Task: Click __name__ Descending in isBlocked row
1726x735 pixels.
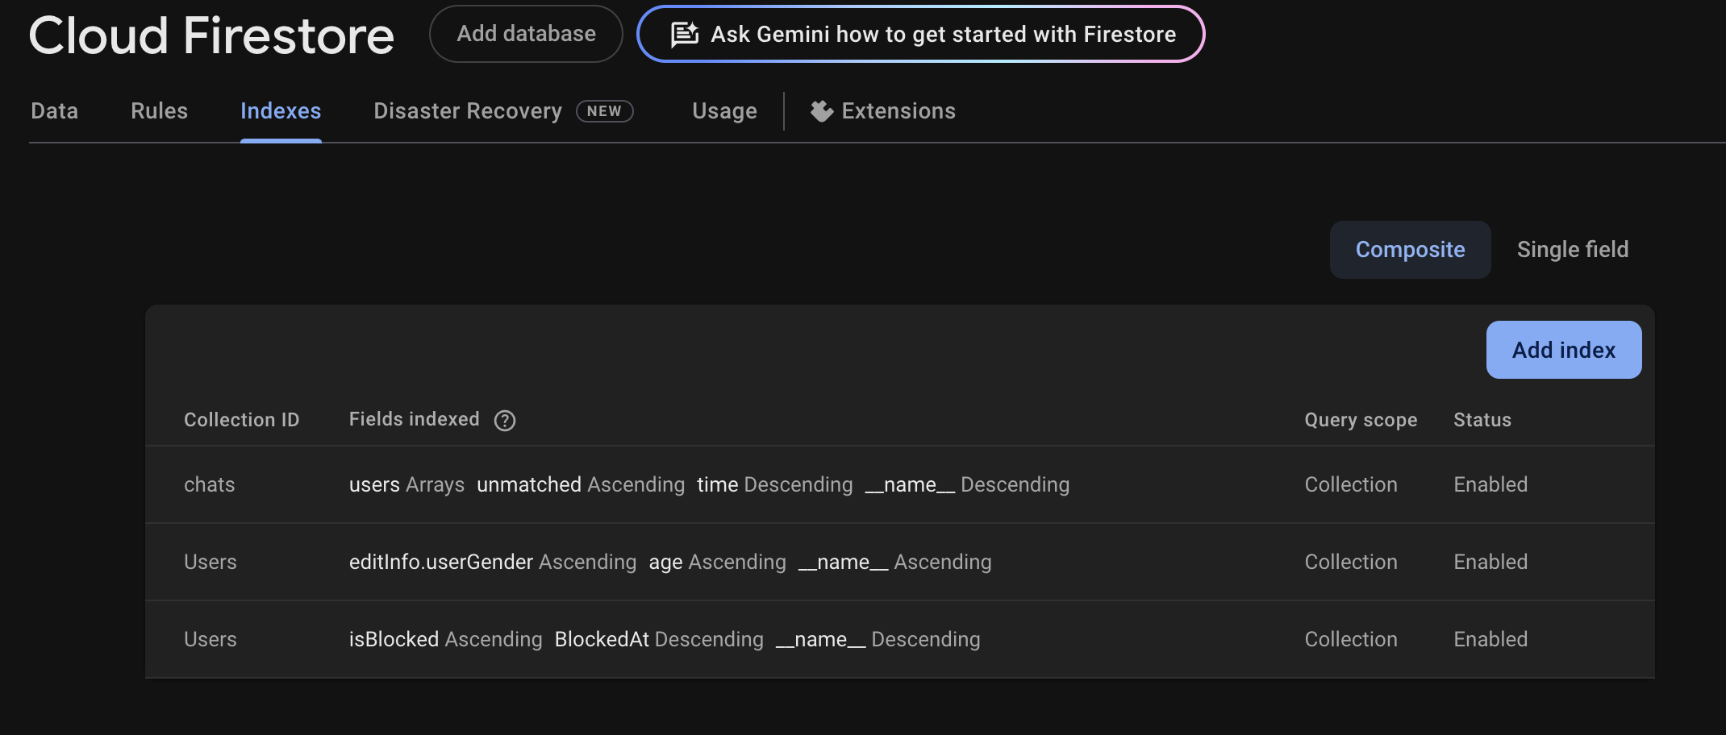Action: pos(878,639)
